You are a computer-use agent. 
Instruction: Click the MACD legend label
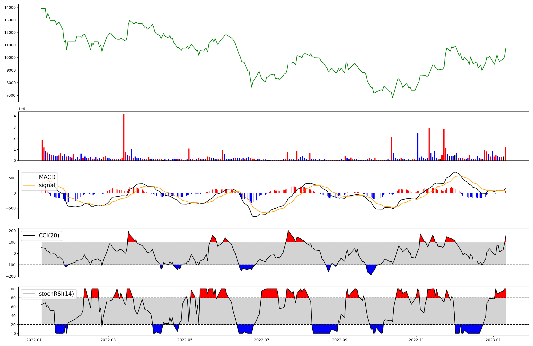[x=47, y=177]
